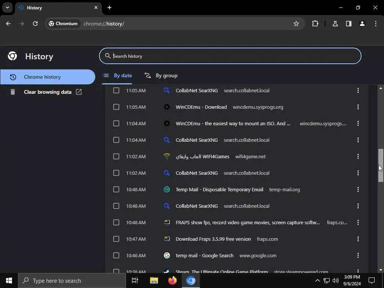Toggle the side panel icon
The height and width of the screenshot is (288, 384).
coord(349,24)
